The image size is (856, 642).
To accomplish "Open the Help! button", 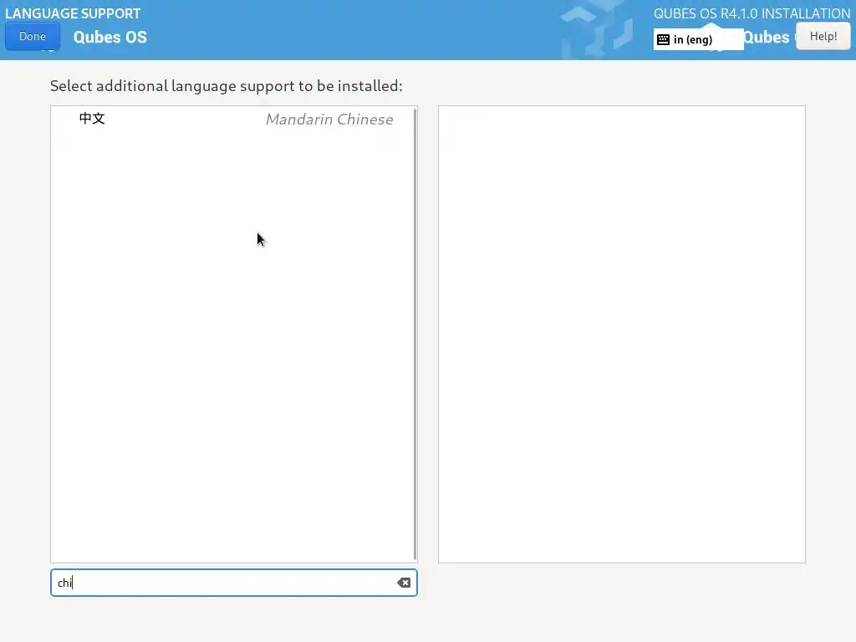I will pyautogui.click(x=823, y=36).
